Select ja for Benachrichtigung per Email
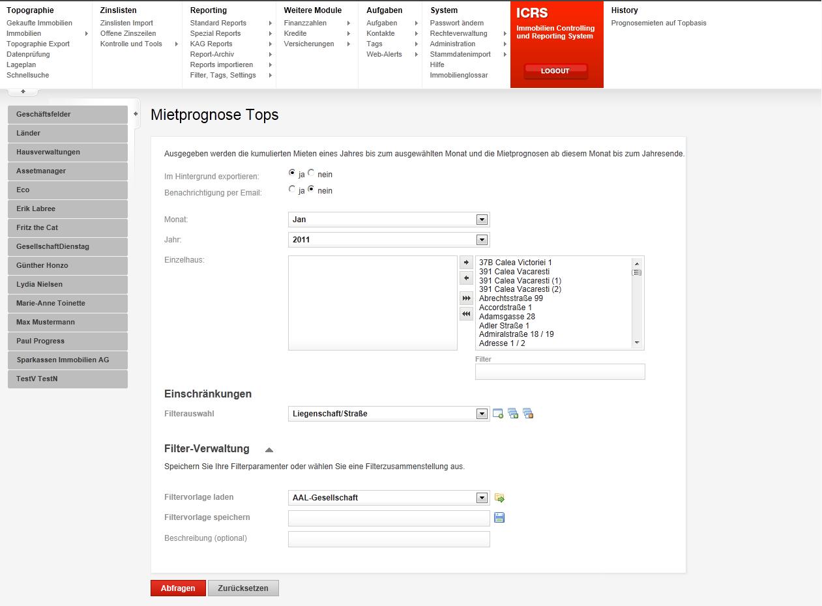The width and height of the screenshot is (822, 606). tap(292, 190)
